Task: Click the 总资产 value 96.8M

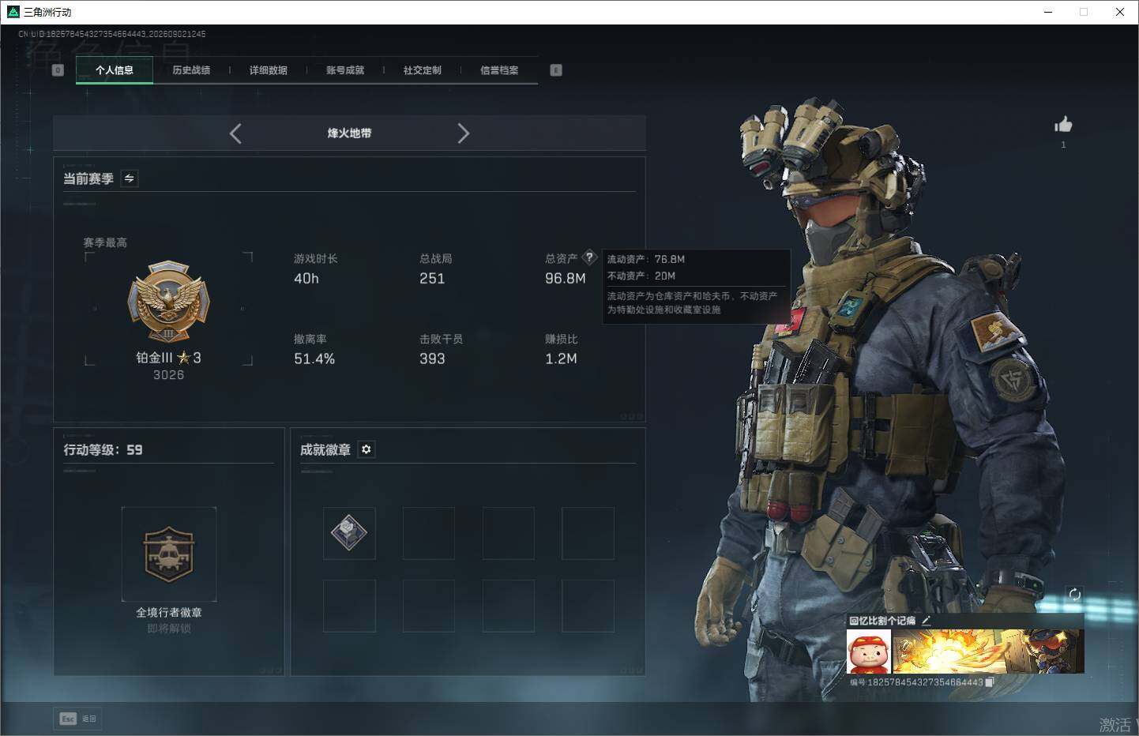Action: click(x=566, y=279)
